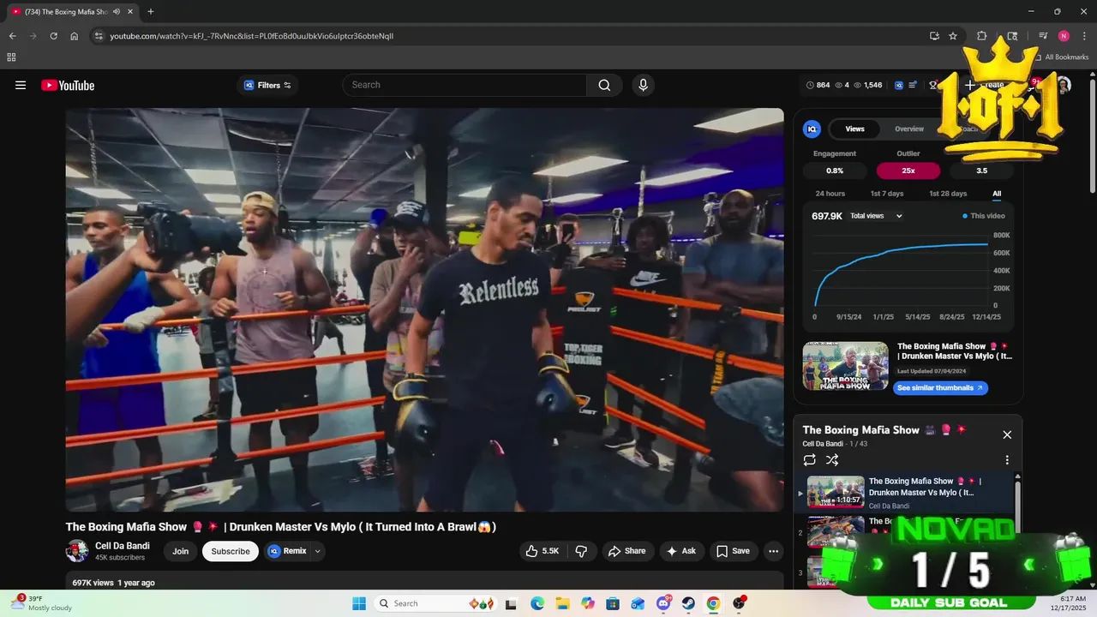Open the YouTube hamburger guide menu

(21, 85)
